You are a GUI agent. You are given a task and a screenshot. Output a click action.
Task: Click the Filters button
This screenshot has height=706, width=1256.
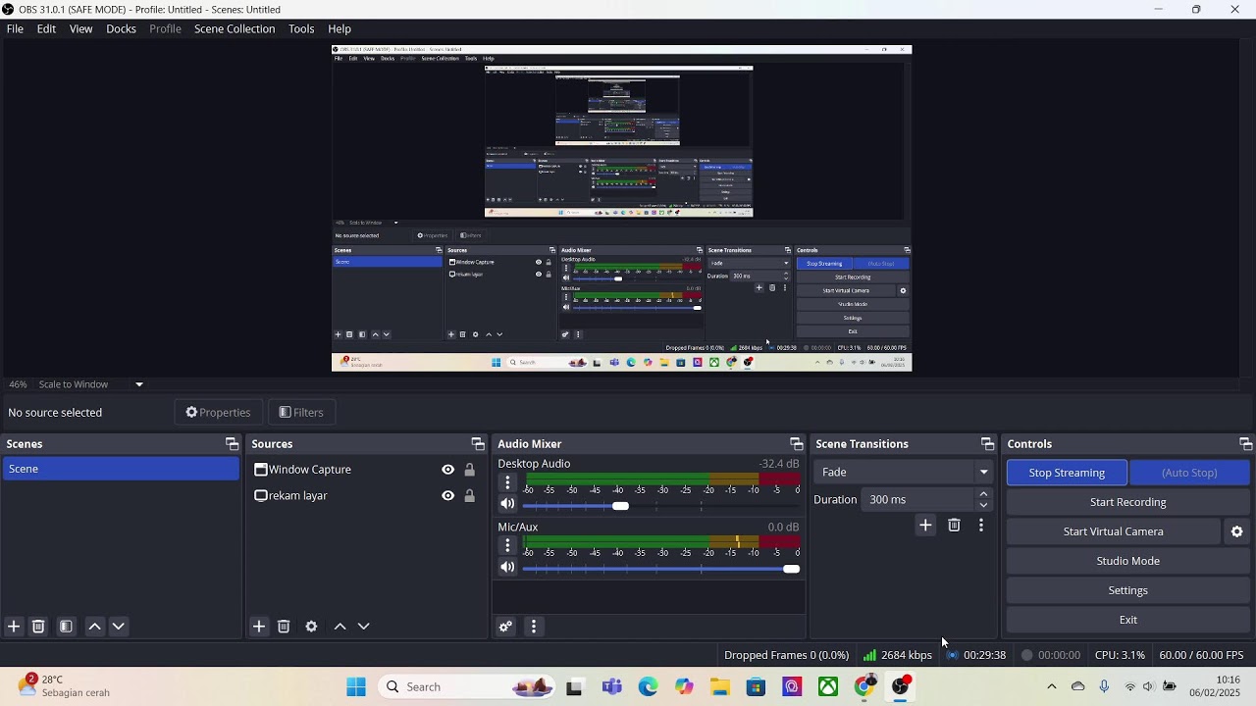click(301, 413)
